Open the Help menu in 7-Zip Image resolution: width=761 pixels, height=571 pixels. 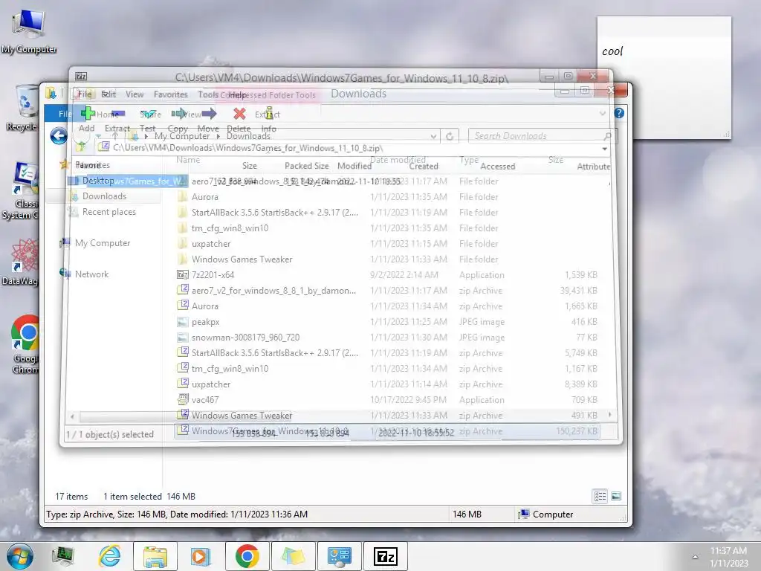[238, 94]
